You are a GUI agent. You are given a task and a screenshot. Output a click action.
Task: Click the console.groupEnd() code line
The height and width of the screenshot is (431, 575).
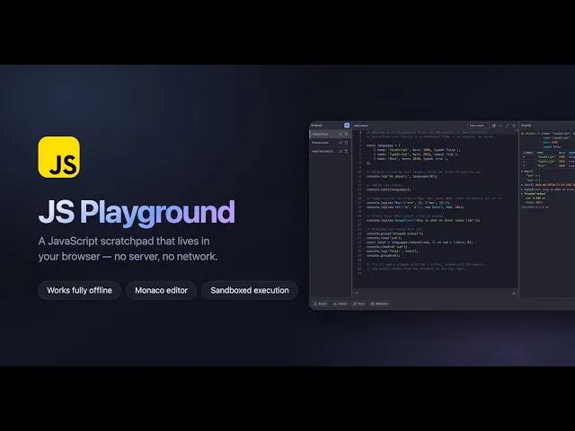(384, 255)
